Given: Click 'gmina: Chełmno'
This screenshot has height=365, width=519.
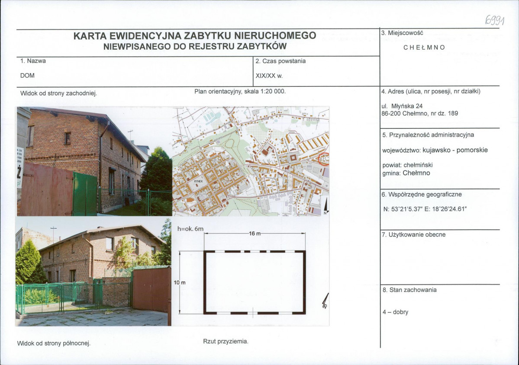Looking at the screenshot, I should (x=406, y=173).
